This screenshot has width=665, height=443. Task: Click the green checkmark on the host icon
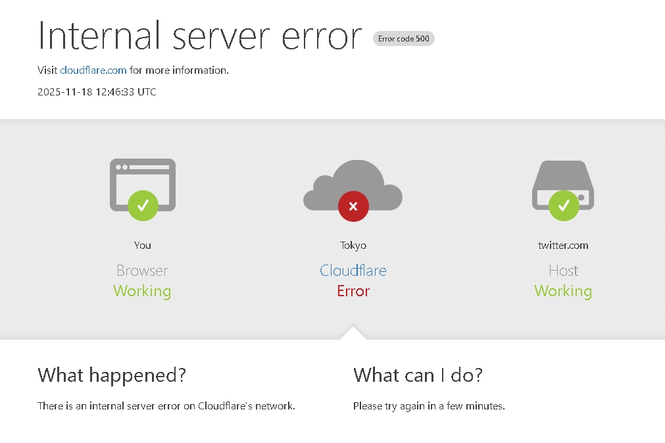coord(564,205)
